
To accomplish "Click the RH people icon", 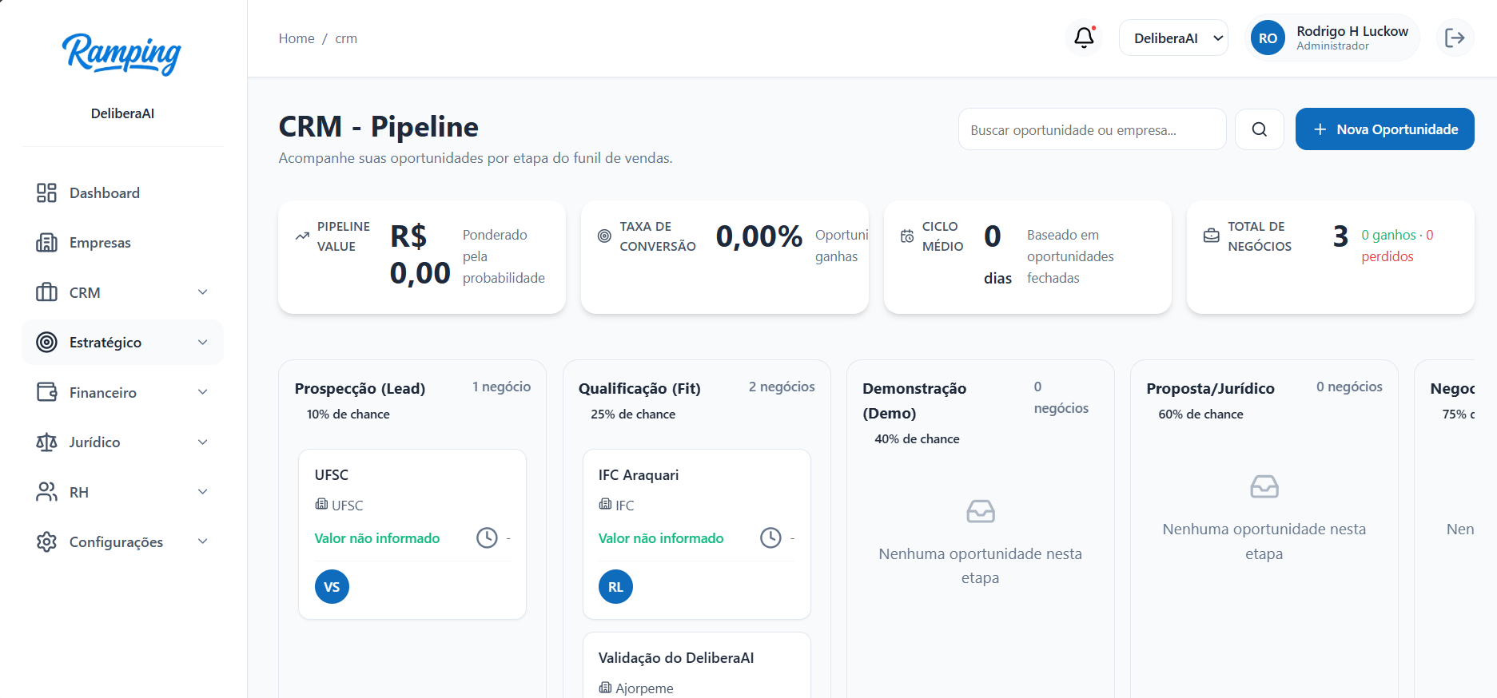I will point(46,492).
